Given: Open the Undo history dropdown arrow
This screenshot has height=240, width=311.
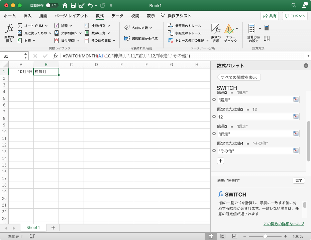Looking at the screenshot, I should [x=96, y=5].
